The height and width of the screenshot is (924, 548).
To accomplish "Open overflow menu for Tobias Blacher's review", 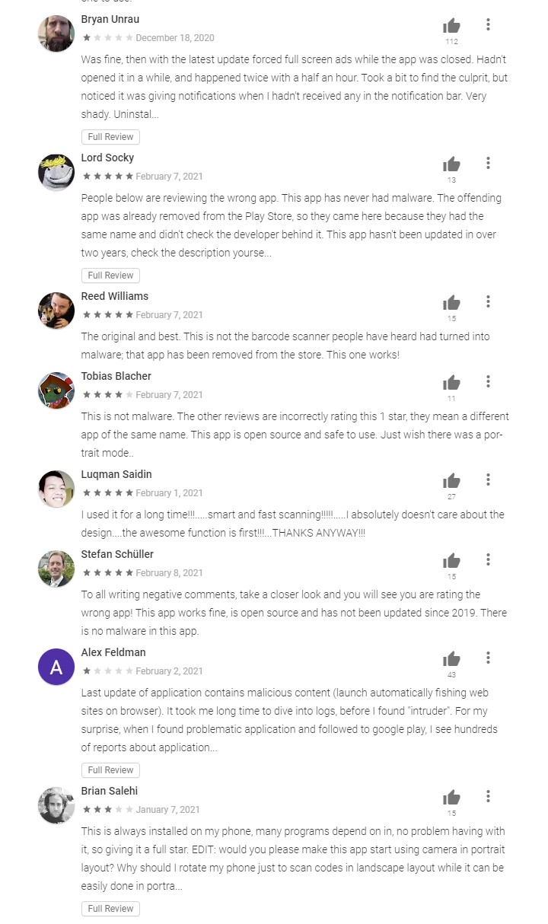I will click(488, 382).
